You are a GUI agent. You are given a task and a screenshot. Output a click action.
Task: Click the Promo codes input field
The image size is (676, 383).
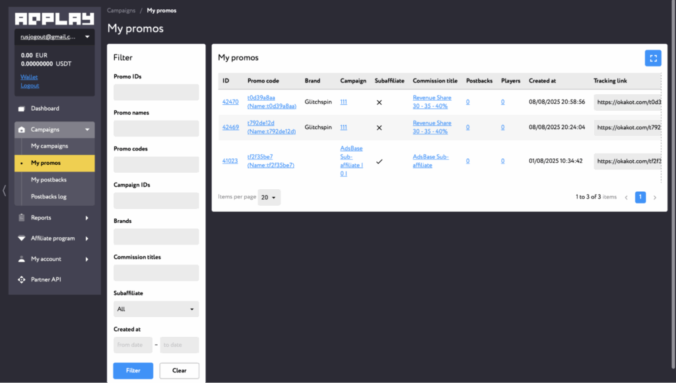click(156, 165)
